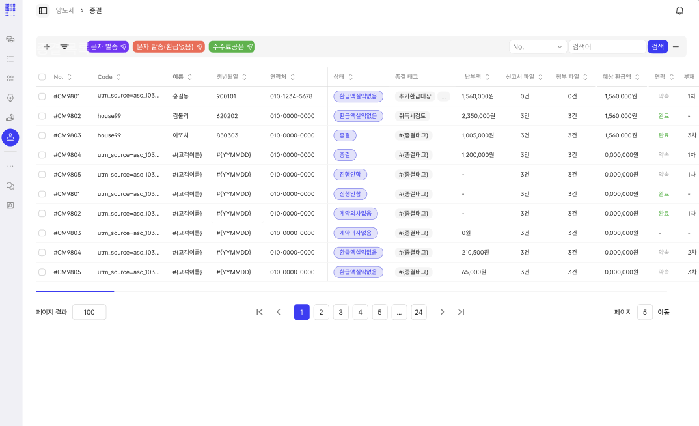The width and height of the screenshot is (699, 426).
Task: Tick the checkbox for 이또치 row
Action: [42, 135]
